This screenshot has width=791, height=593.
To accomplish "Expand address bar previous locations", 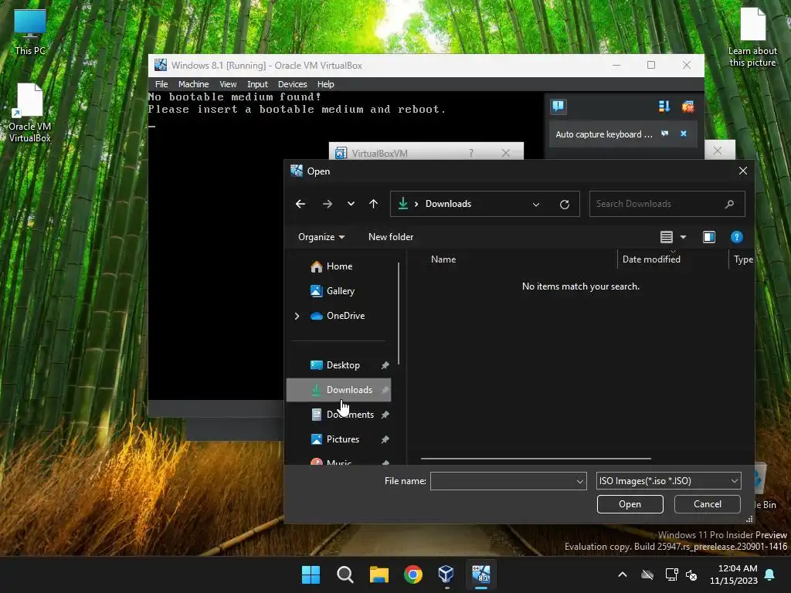I will coord(536,204).
